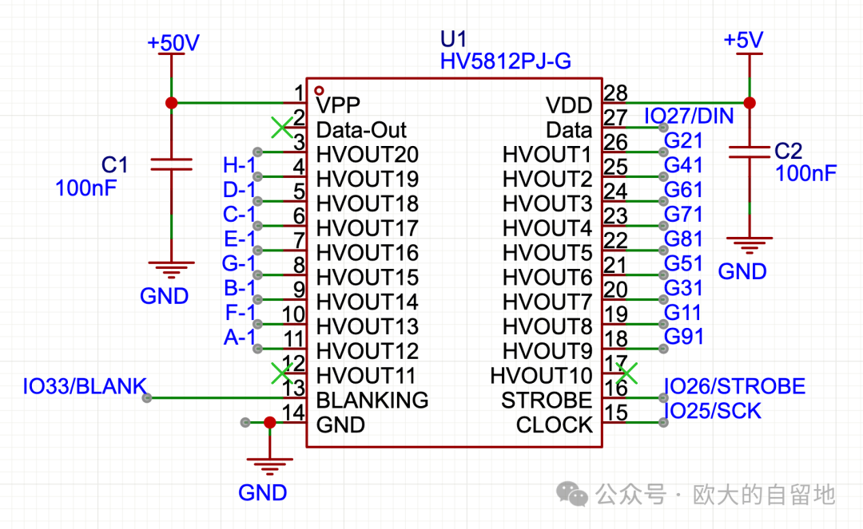Select net label A-1
This screenshot has width=863, height=529.
point(240,337)
